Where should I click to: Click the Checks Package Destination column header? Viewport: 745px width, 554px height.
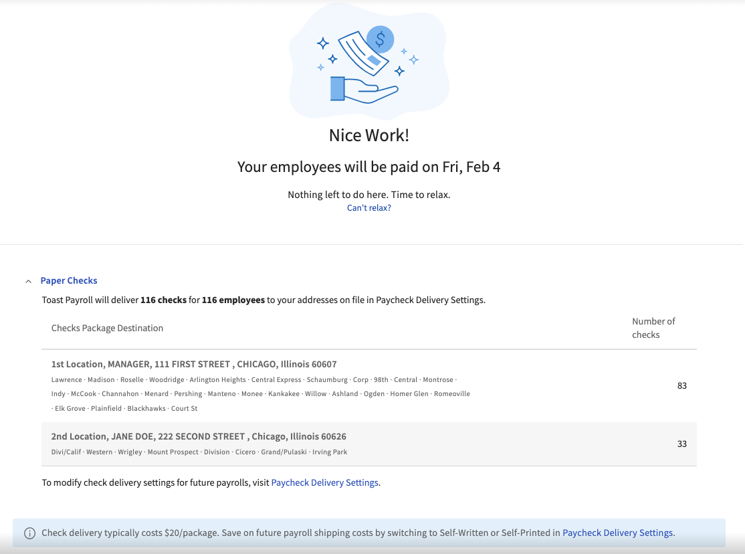[107, 328]
